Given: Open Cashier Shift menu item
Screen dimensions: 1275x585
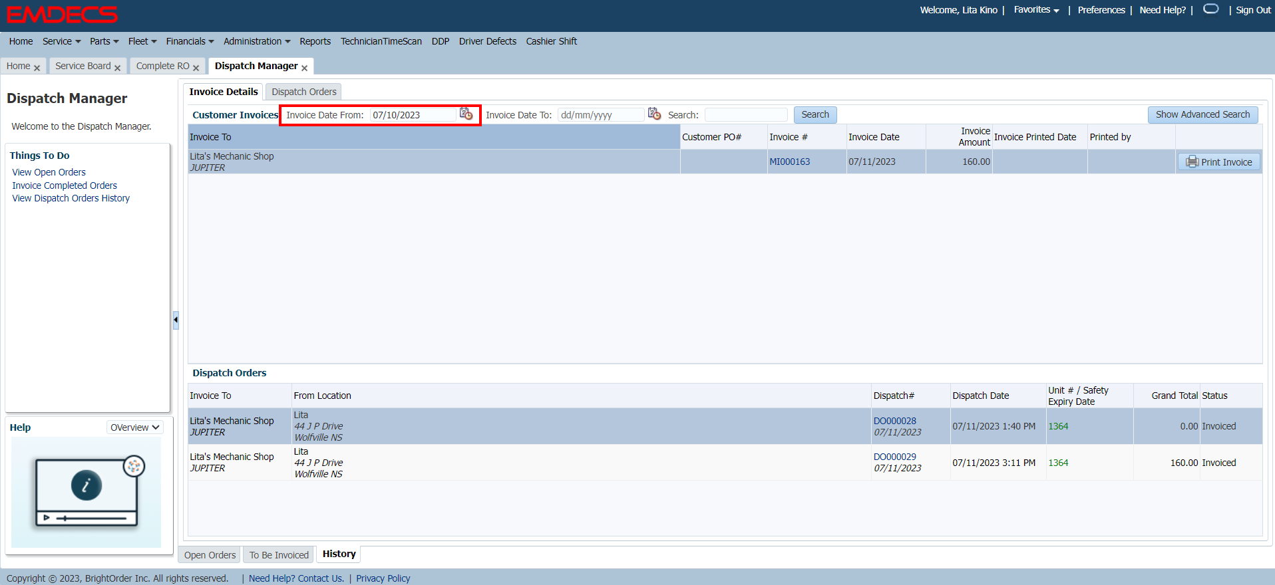Looking at the screenshot, I should (551, 41).
